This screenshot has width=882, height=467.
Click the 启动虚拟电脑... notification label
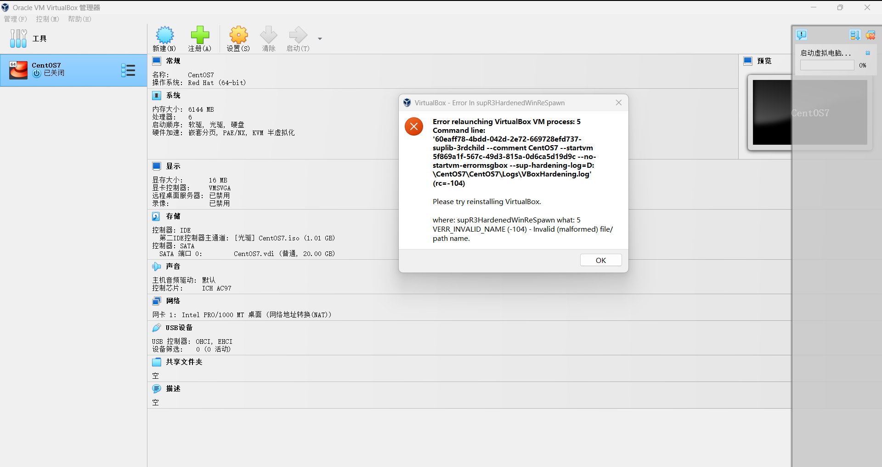(x=825, y=53)
